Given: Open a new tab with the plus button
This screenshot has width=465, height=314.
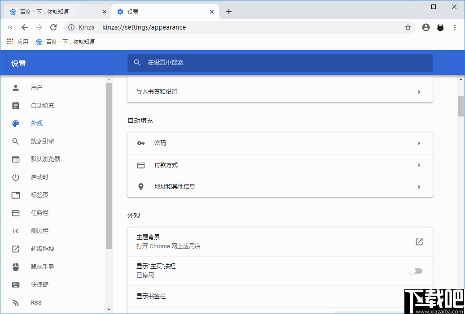Looking at the screenshot, I should (x=229, y=11).
